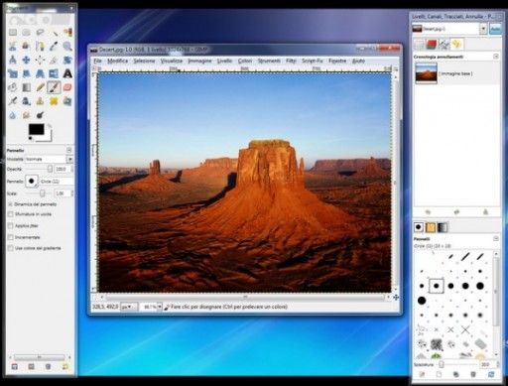This screenshot has width=508, height=386.
Task: Select the Pencil tool
Action: point(40,87)
